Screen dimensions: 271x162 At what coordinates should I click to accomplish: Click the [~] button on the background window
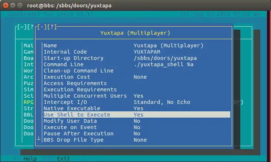coord(21,27)
